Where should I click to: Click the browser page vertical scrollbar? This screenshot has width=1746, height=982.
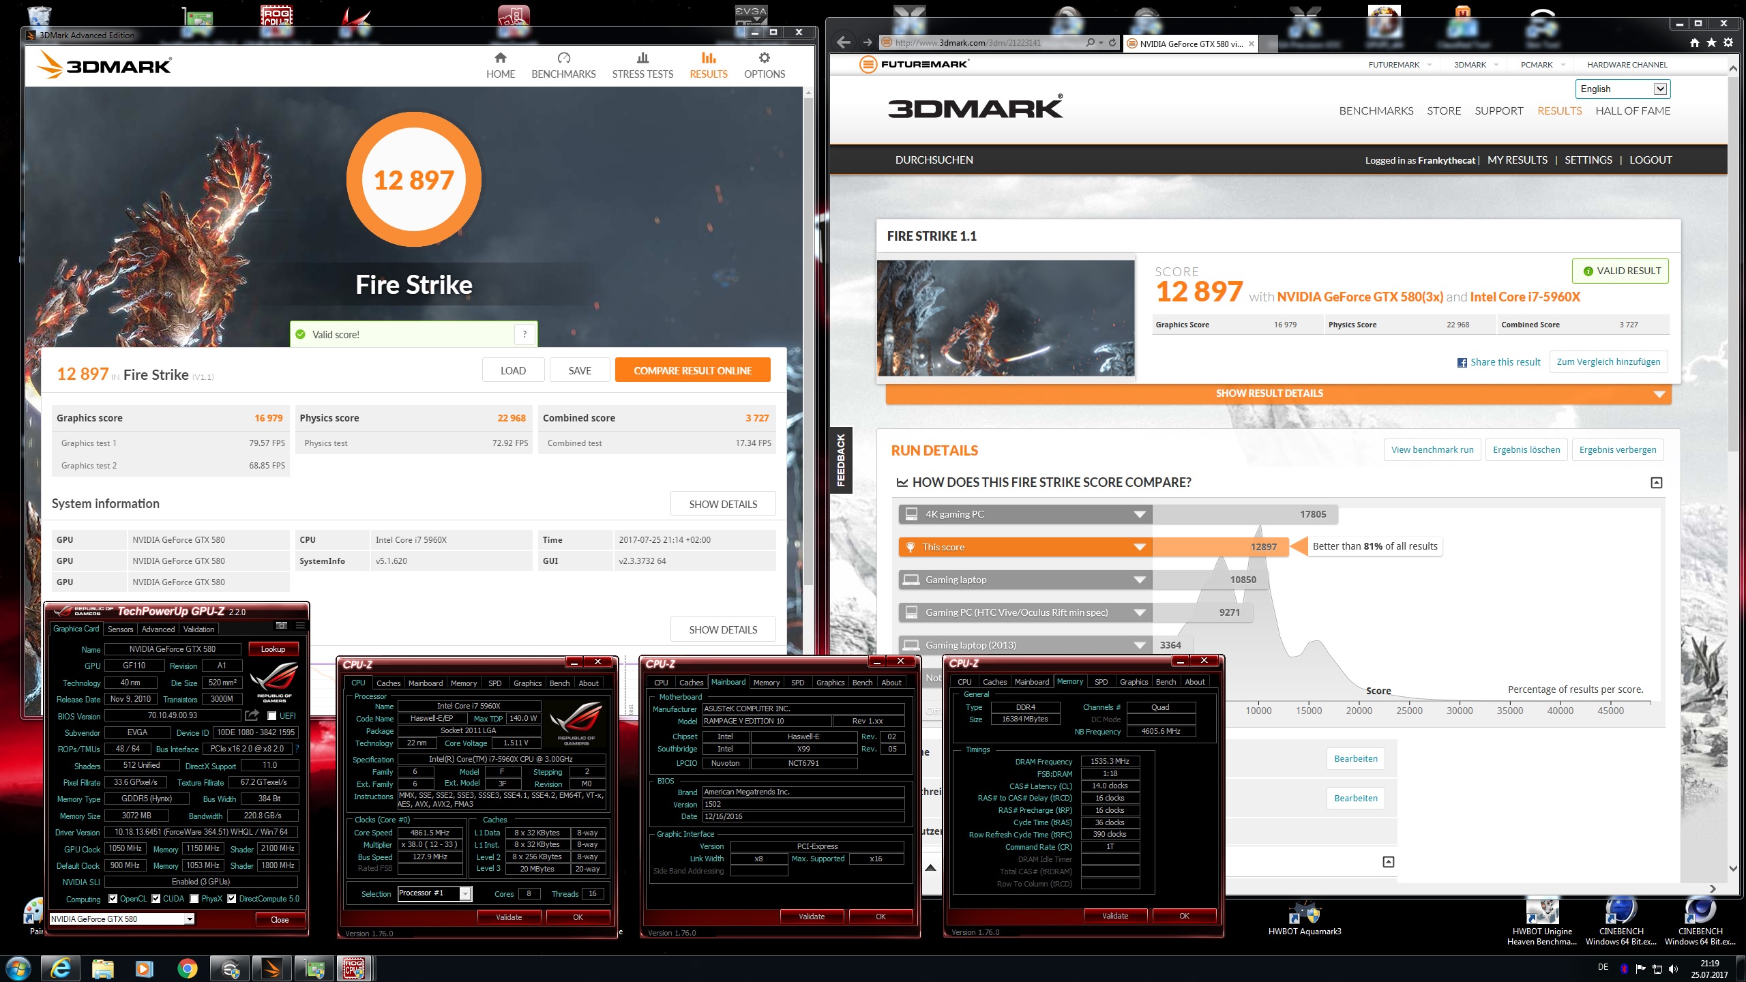1733,263
